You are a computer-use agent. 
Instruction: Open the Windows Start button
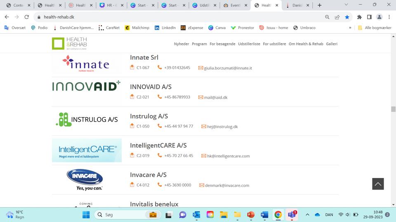coord(86,215)
